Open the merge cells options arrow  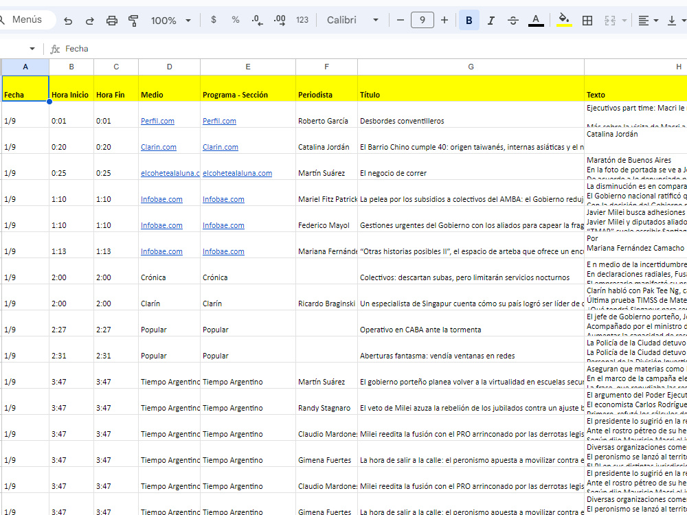pyautogui.click(x=624, y=20)
